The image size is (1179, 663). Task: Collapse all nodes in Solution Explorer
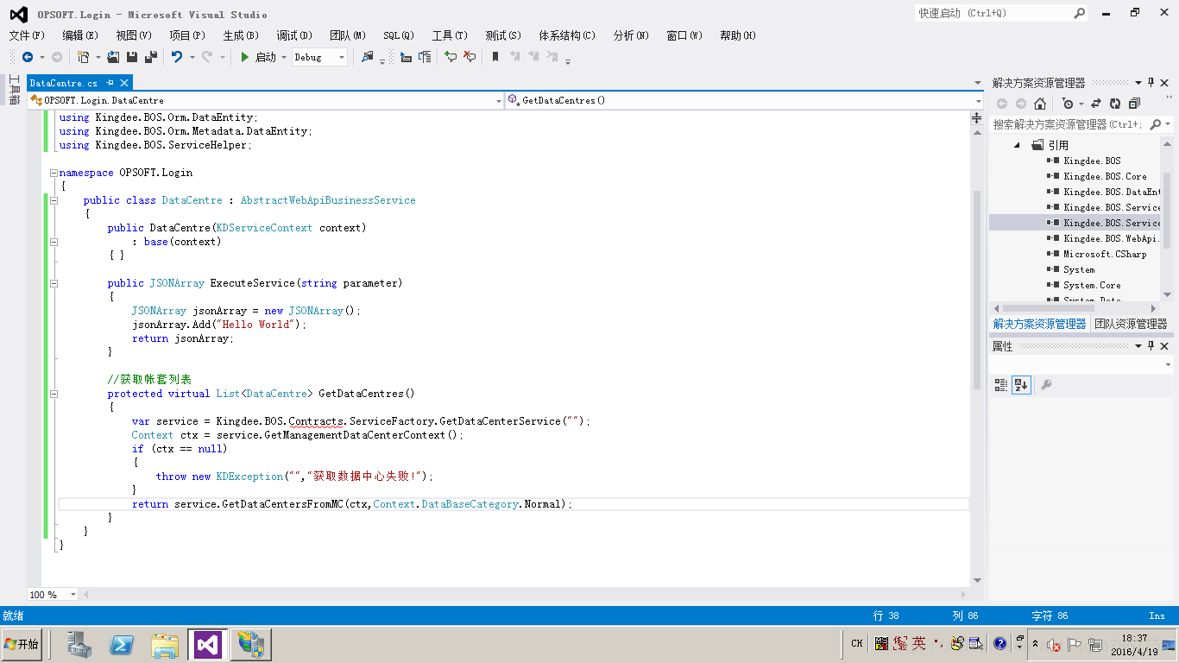tap(1134, 104)
